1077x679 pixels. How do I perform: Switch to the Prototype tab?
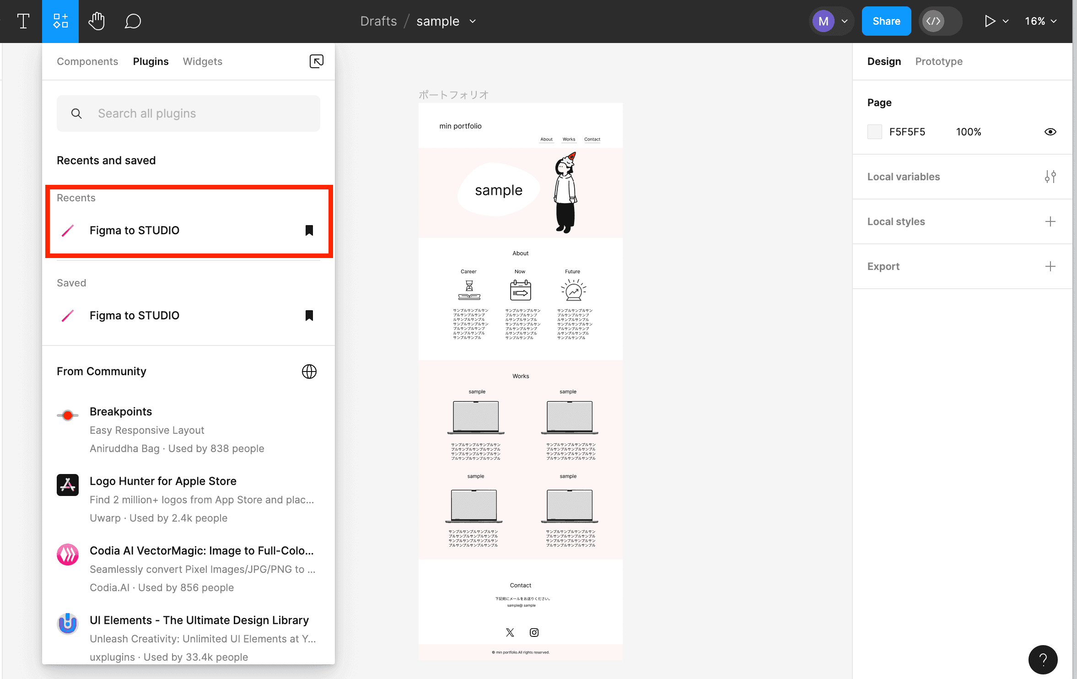[x=938, y=61]
